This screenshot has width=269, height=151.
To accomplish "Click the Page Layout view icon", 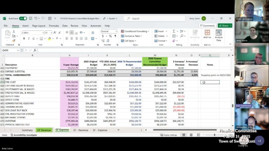I will tap(191, 135).
